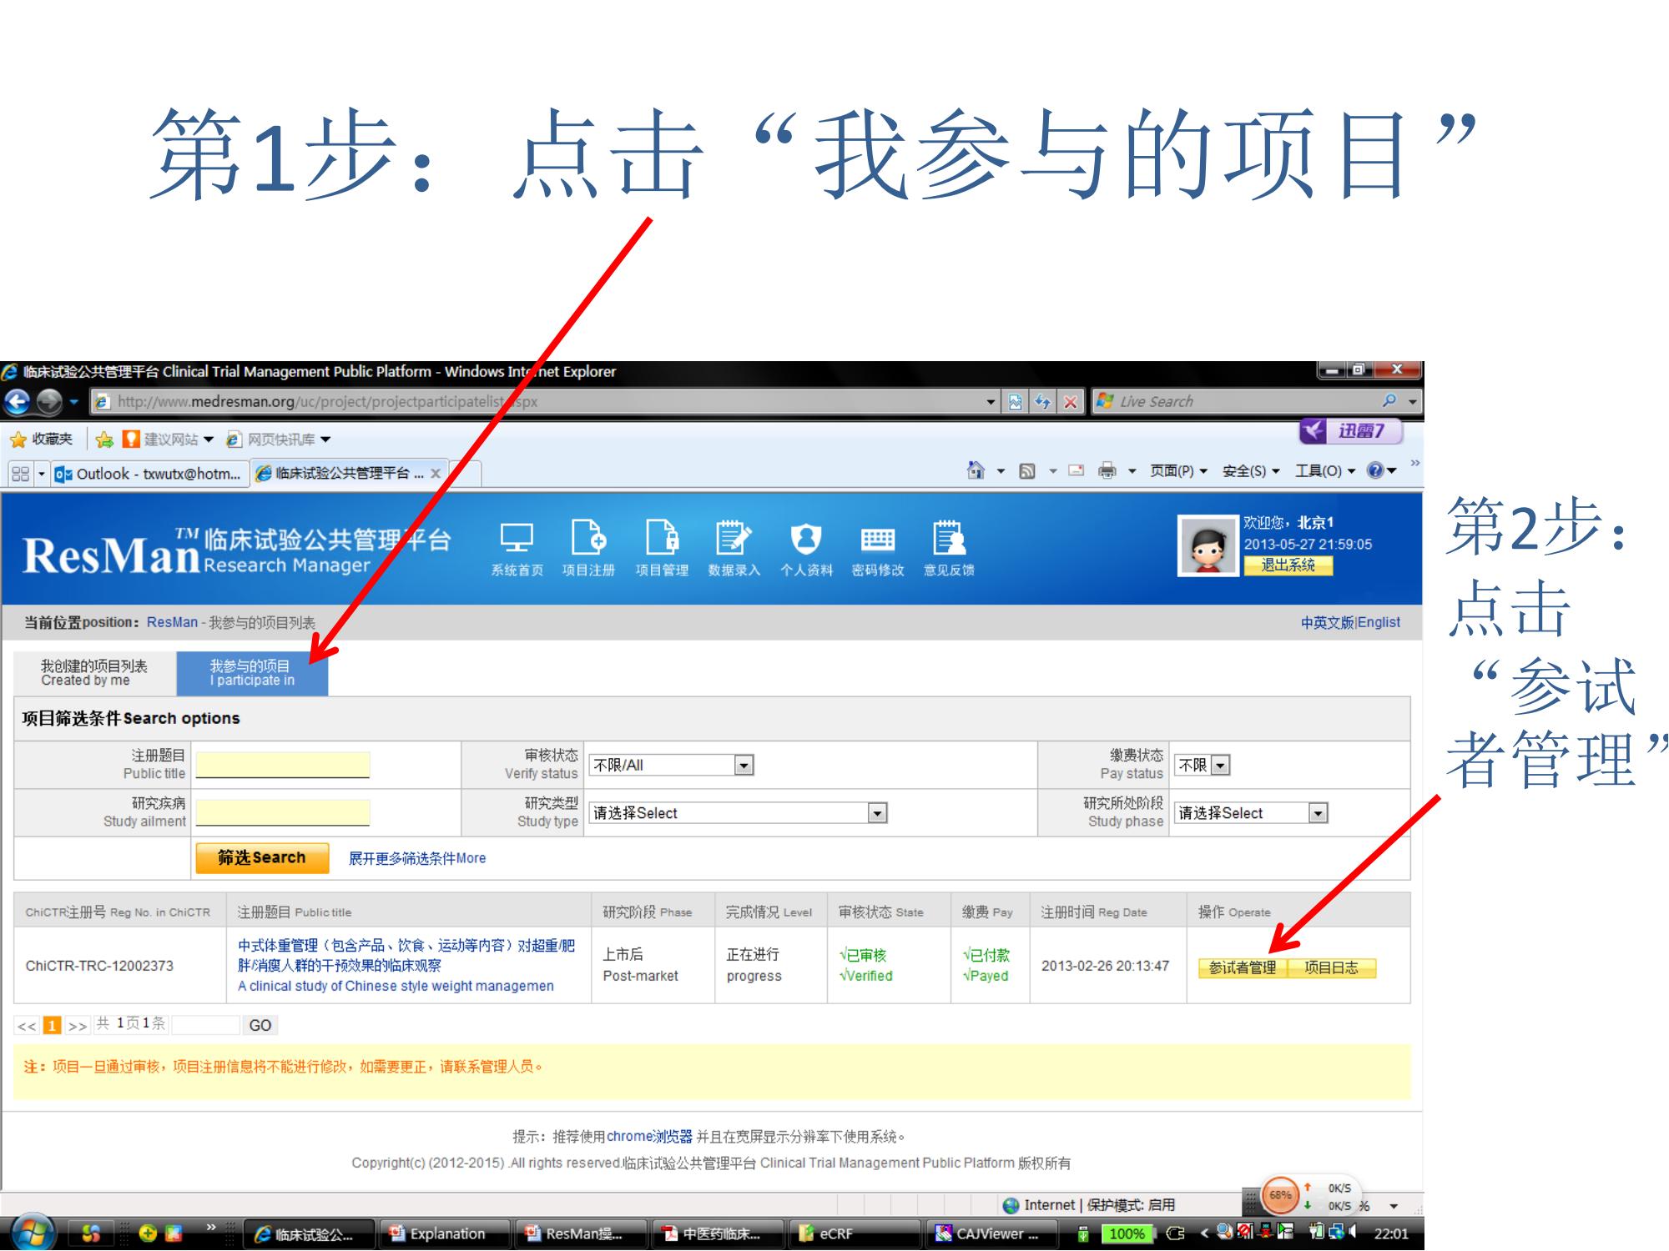Click the 参试者管理 button

click(1243, 967)
